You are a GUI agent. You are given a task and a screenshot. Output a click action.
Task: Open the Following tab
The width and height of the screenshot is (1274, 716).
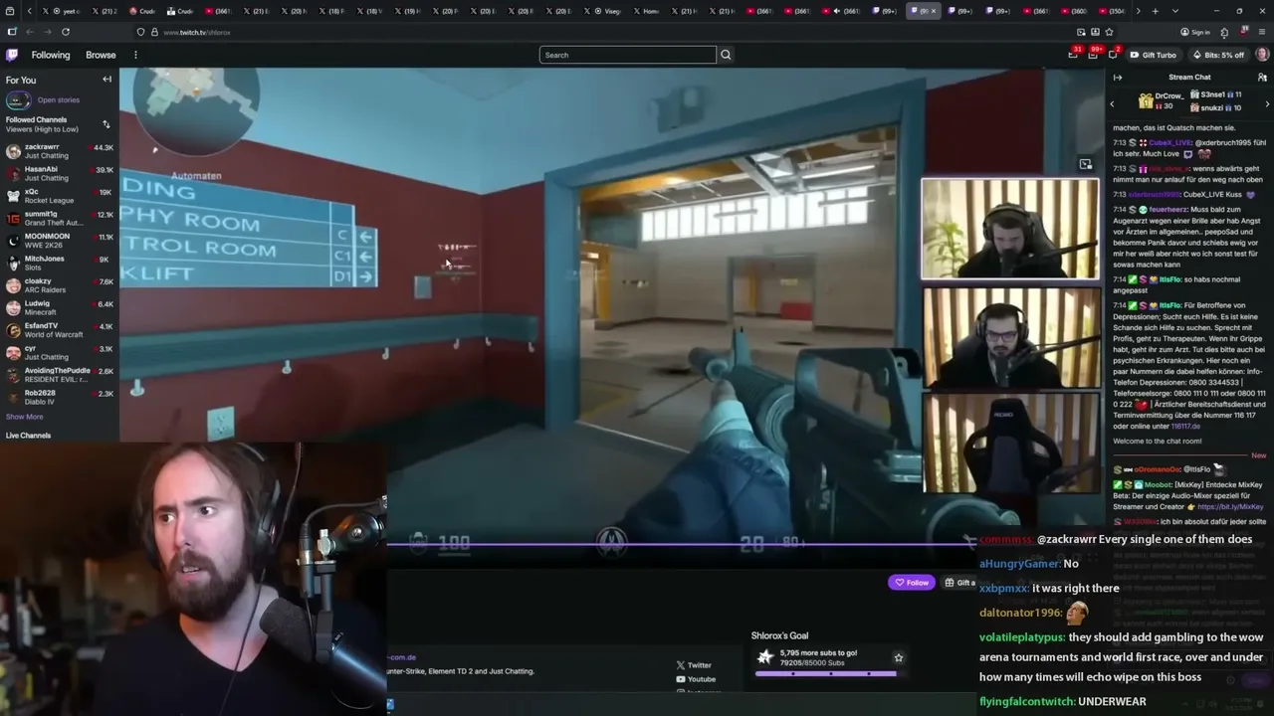[x=51, y=55]
